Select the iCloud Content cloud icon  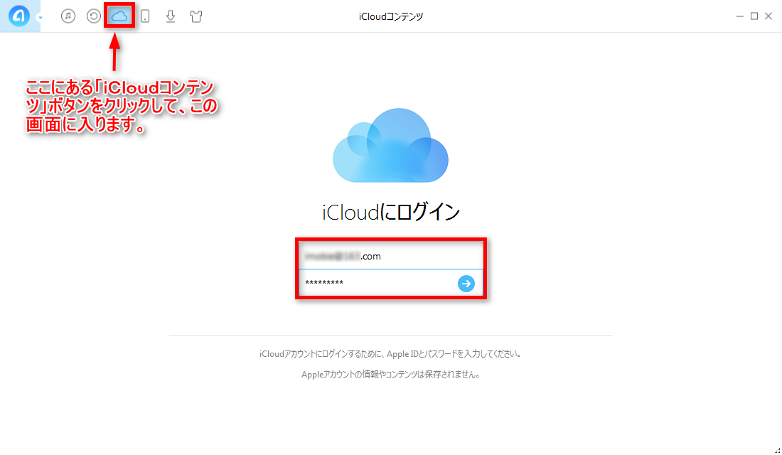click(119, 16)
